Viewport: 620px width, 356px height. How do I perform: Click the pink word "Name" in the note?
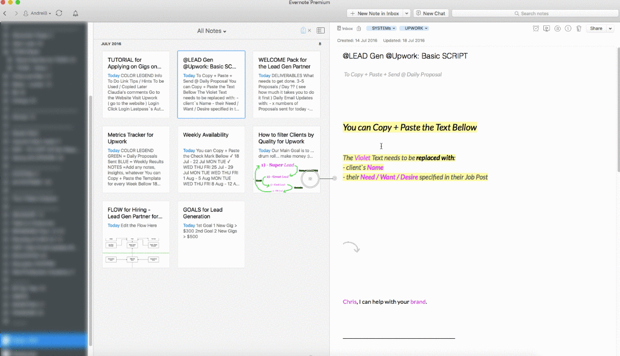(375, 167)
